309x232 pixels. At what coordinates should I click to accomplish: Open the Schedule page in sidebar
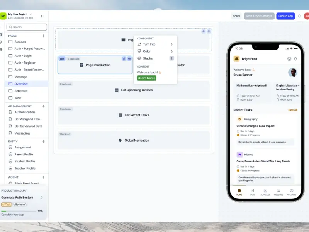pos(21,91)
